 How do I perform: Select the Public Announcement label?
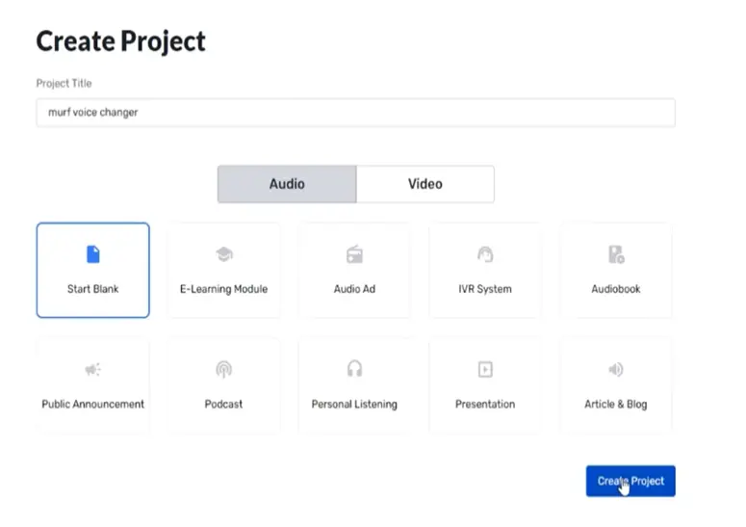[92, 405]
